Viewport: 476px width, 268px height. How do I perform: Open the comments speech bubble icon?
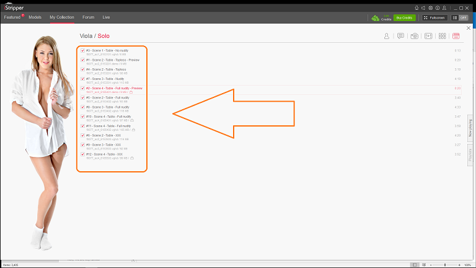point(400,37)
